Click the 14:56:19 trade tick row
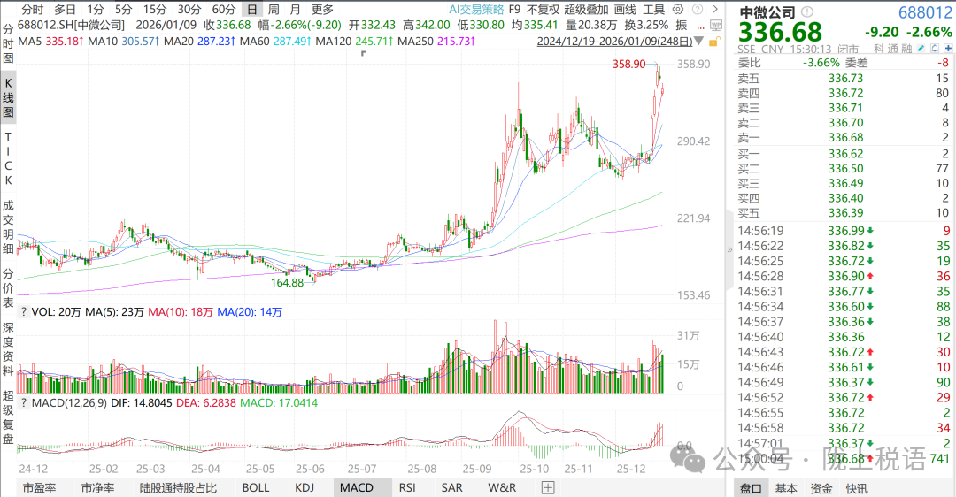The width and height of the screenshot is (956, 497). coord(844,231)
